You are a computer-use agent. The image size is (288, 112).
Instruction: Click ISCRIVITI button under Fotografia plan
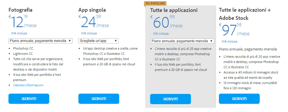point(29,99)
